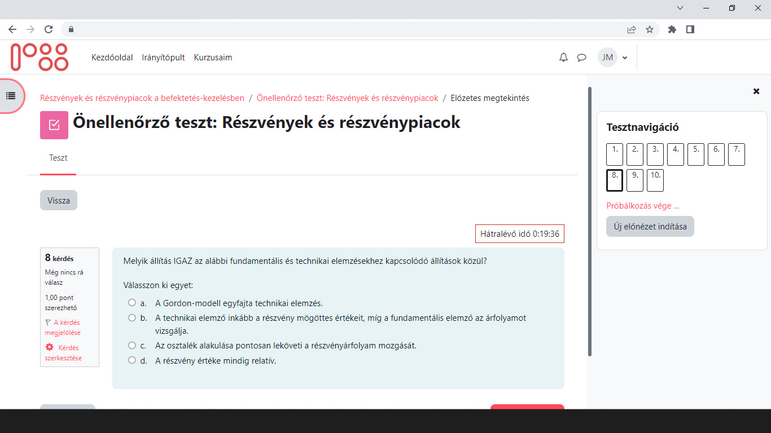Image resolution: width=771 pixels, height=433 pixels.
Task: Open Irányítópult from the navigation bar
Action: (163, 57)
